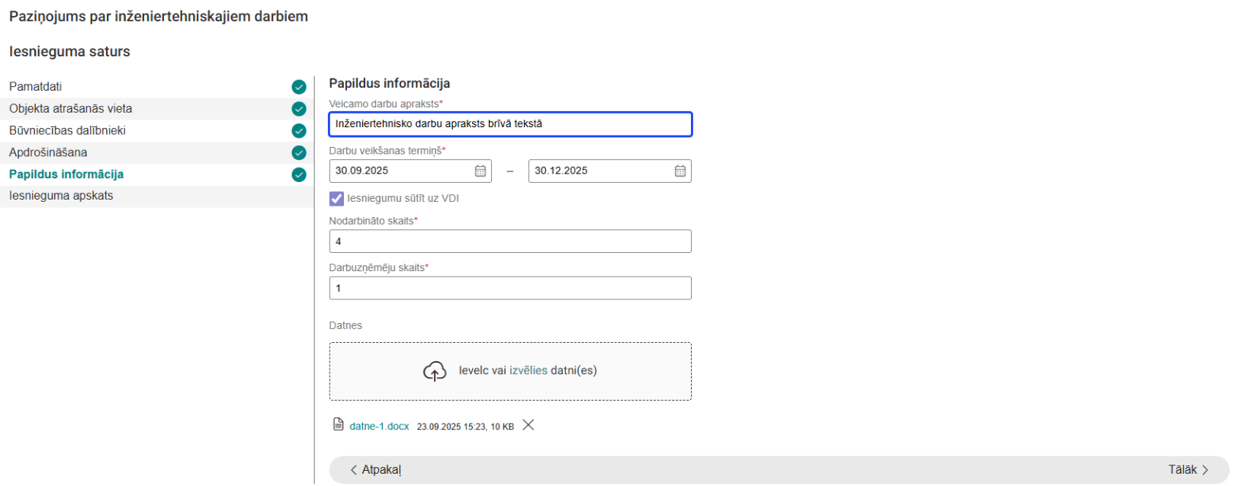Click the checkmark beside Objekta atrašanās vieta

point(299,109)
